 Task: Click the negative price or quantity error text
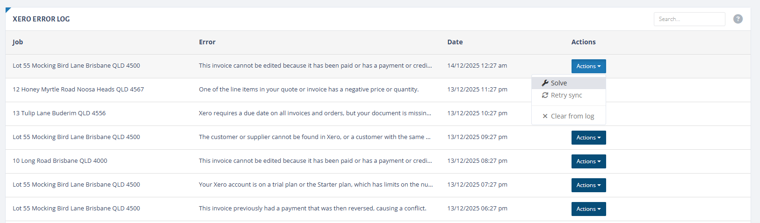(x=309, y=90)
